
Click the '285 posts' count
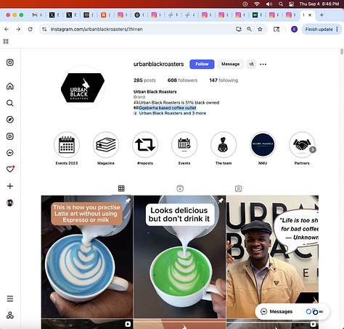pos(144,80)
